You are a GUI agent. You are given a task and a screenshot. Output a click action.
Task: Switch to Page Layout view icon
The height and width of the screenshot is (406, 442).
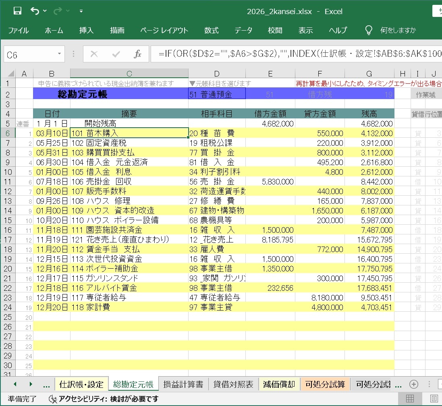(434, 399)
